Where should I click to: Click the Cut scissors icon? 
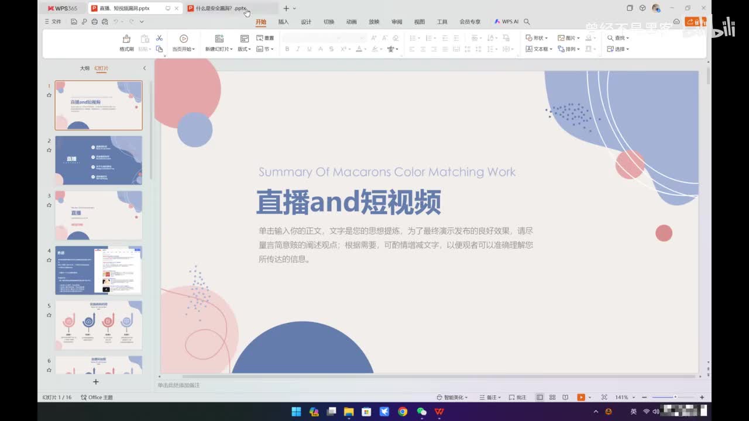click(159, 38)
